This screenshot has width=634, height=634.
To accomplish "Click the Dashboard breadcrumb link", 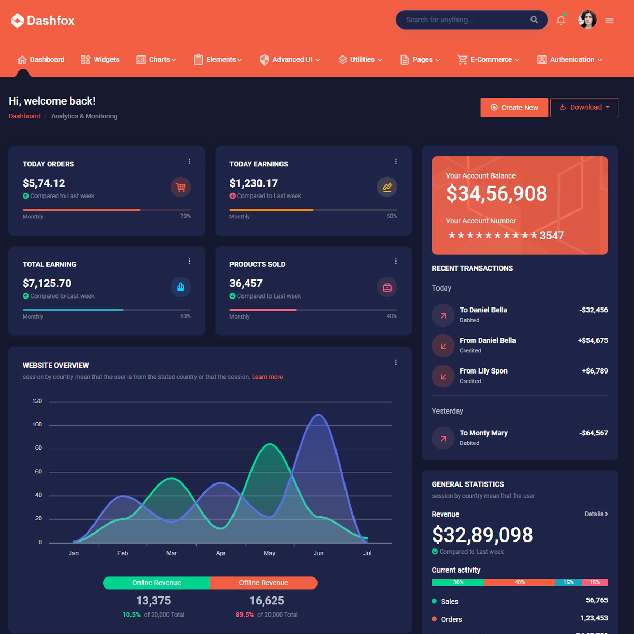I will coord(24,116).
